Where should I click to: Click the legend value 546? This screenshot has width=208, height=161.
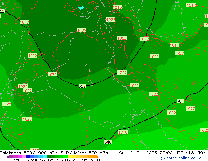coord(59,160)
